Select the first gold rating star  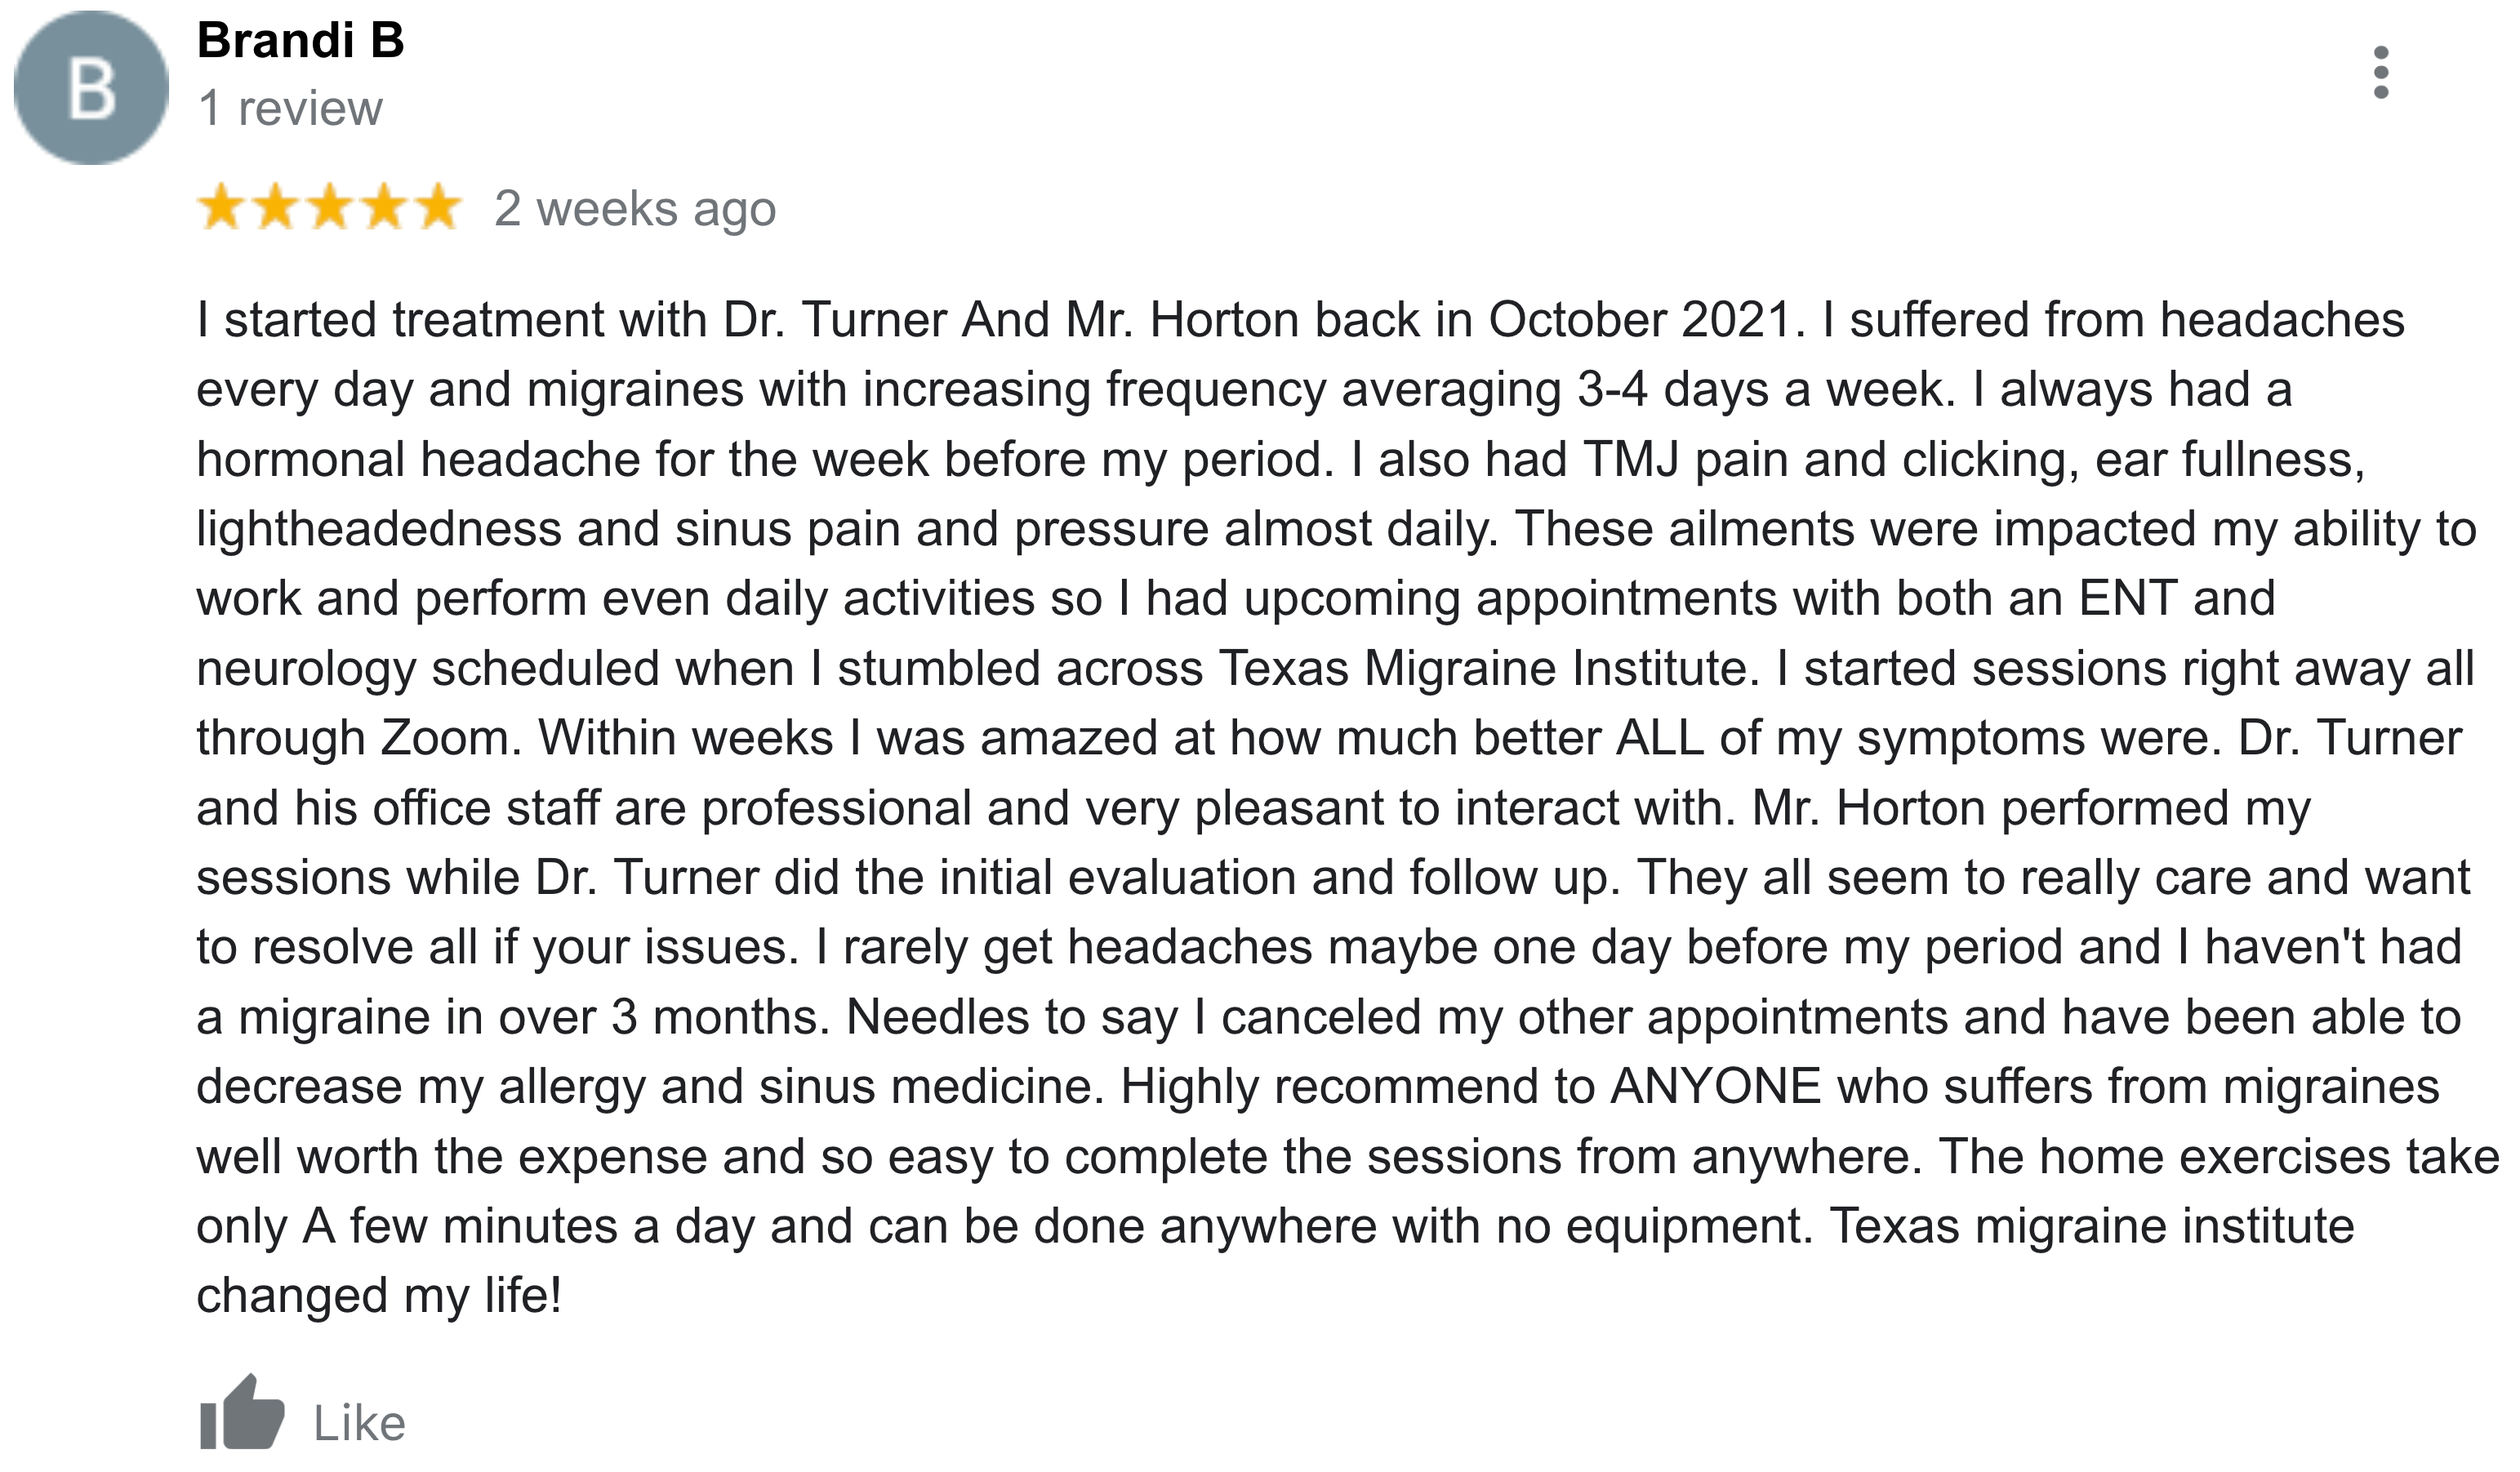click(221, 208)
